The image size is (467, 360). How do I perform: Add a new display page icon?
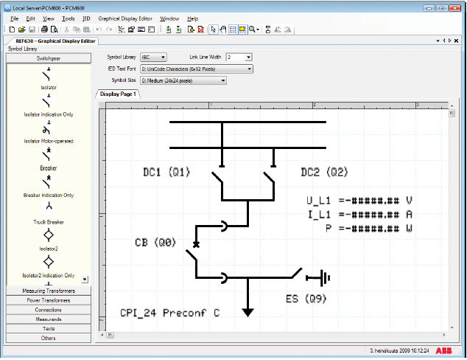[x=191, y=30]
